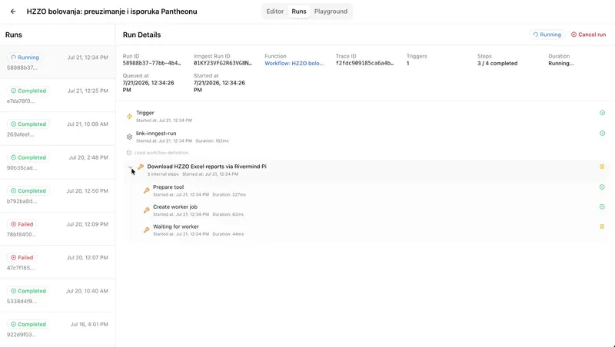
Task: Click the Failed badge of run 47c7f185
Action: pyautogui.click(x=22, y=258)
